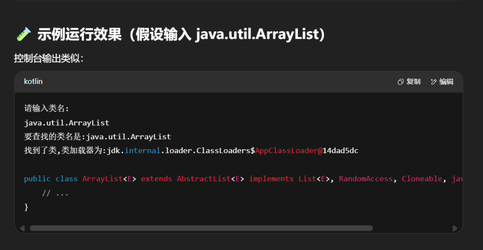The width and height of the screenshot is (483, 250).
Task: Click the red AppClassLoader text
Action: [x=286, y=151]
